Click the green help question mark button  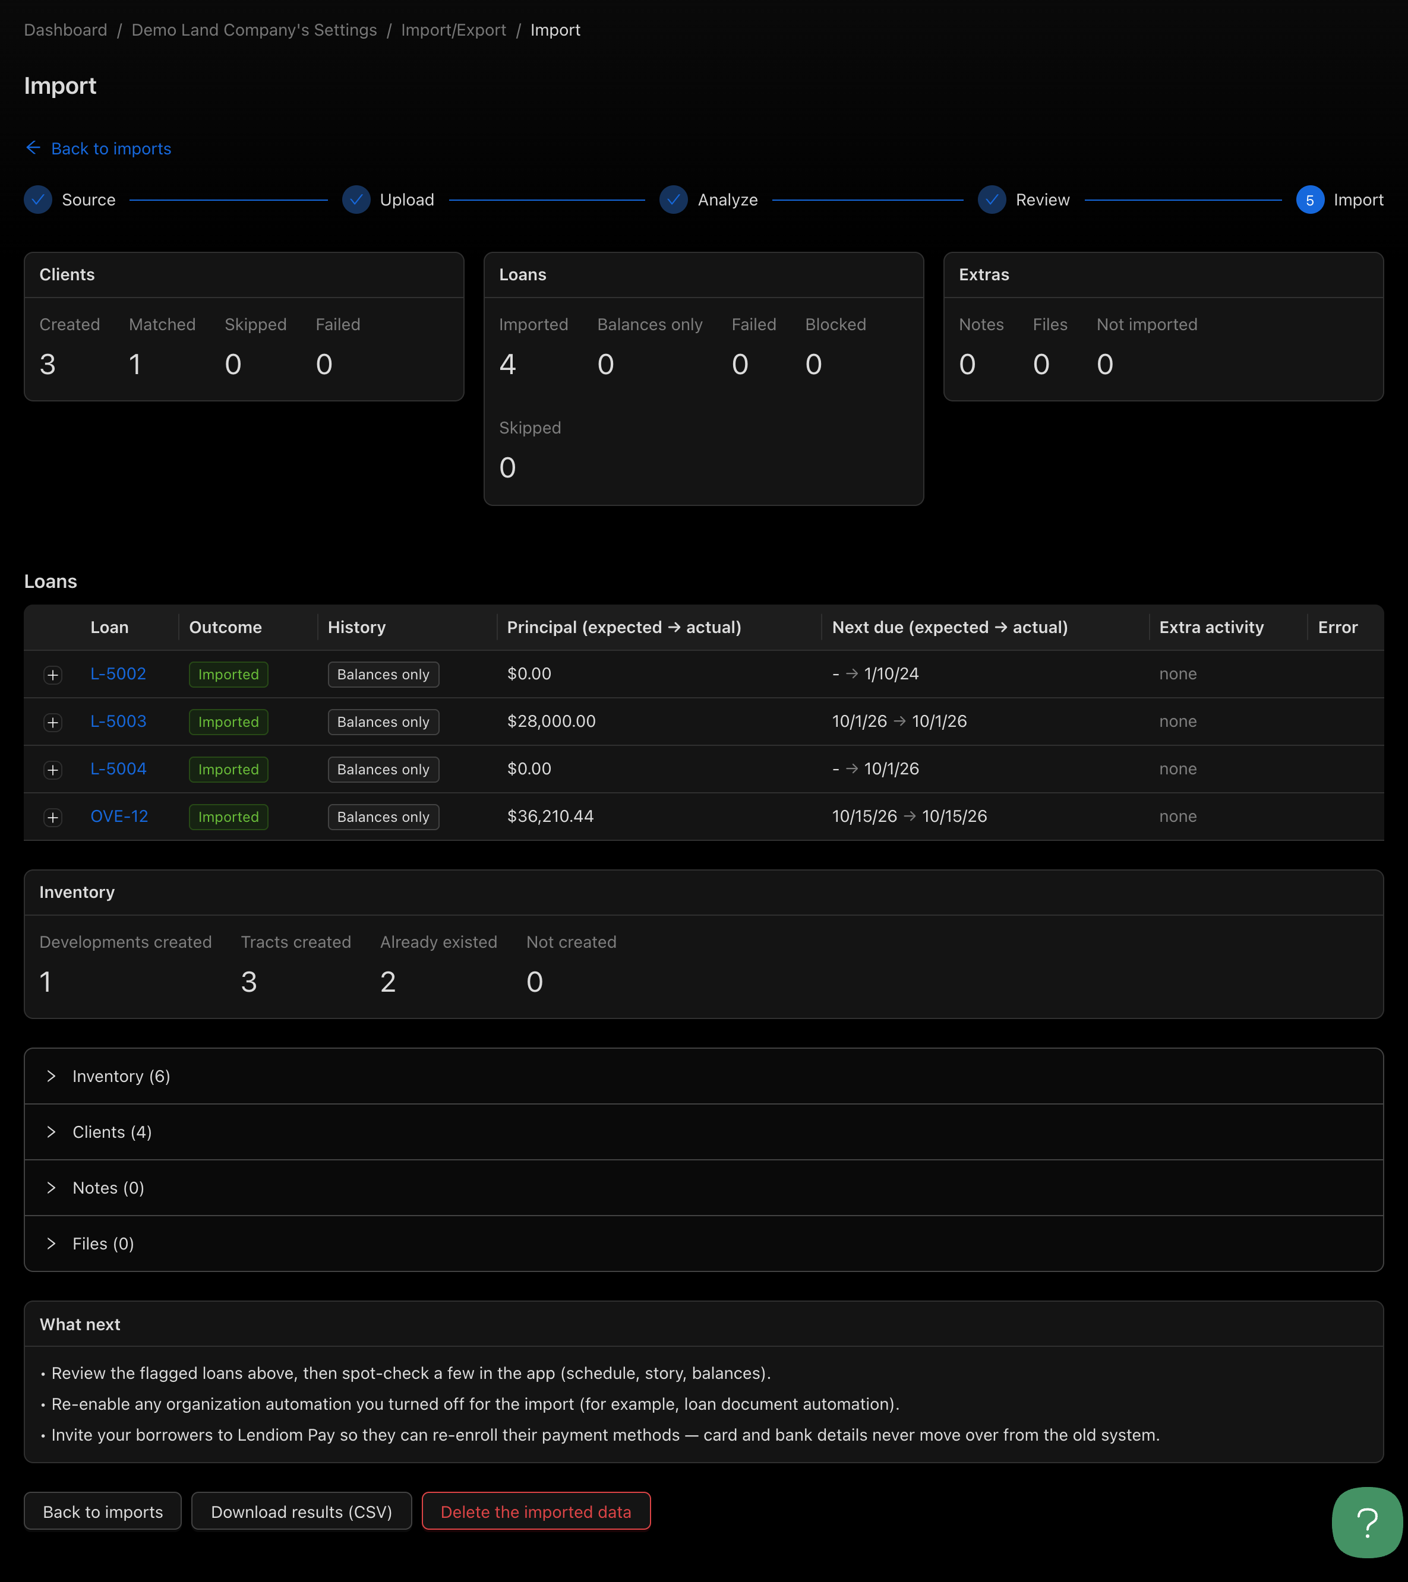point(1367,1521)
